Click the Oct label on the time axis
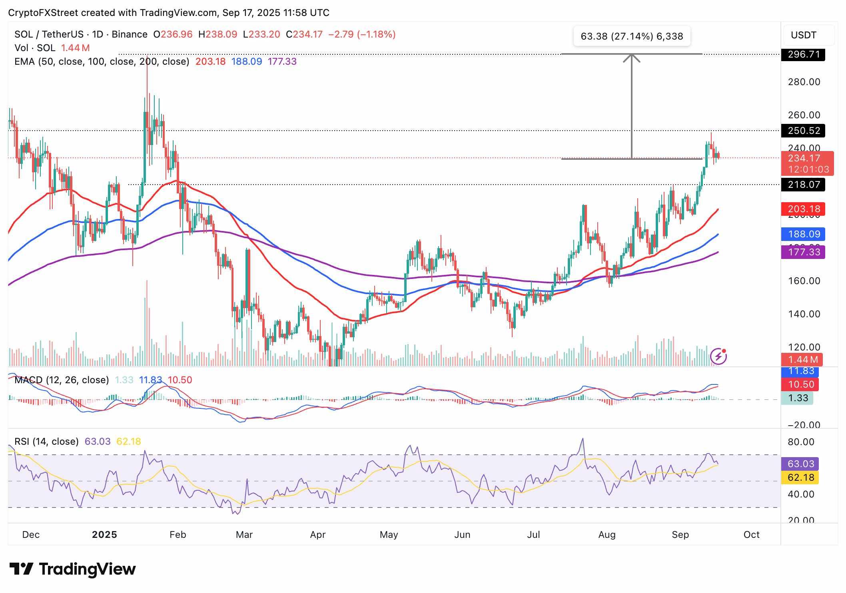 tap(752, 534)
